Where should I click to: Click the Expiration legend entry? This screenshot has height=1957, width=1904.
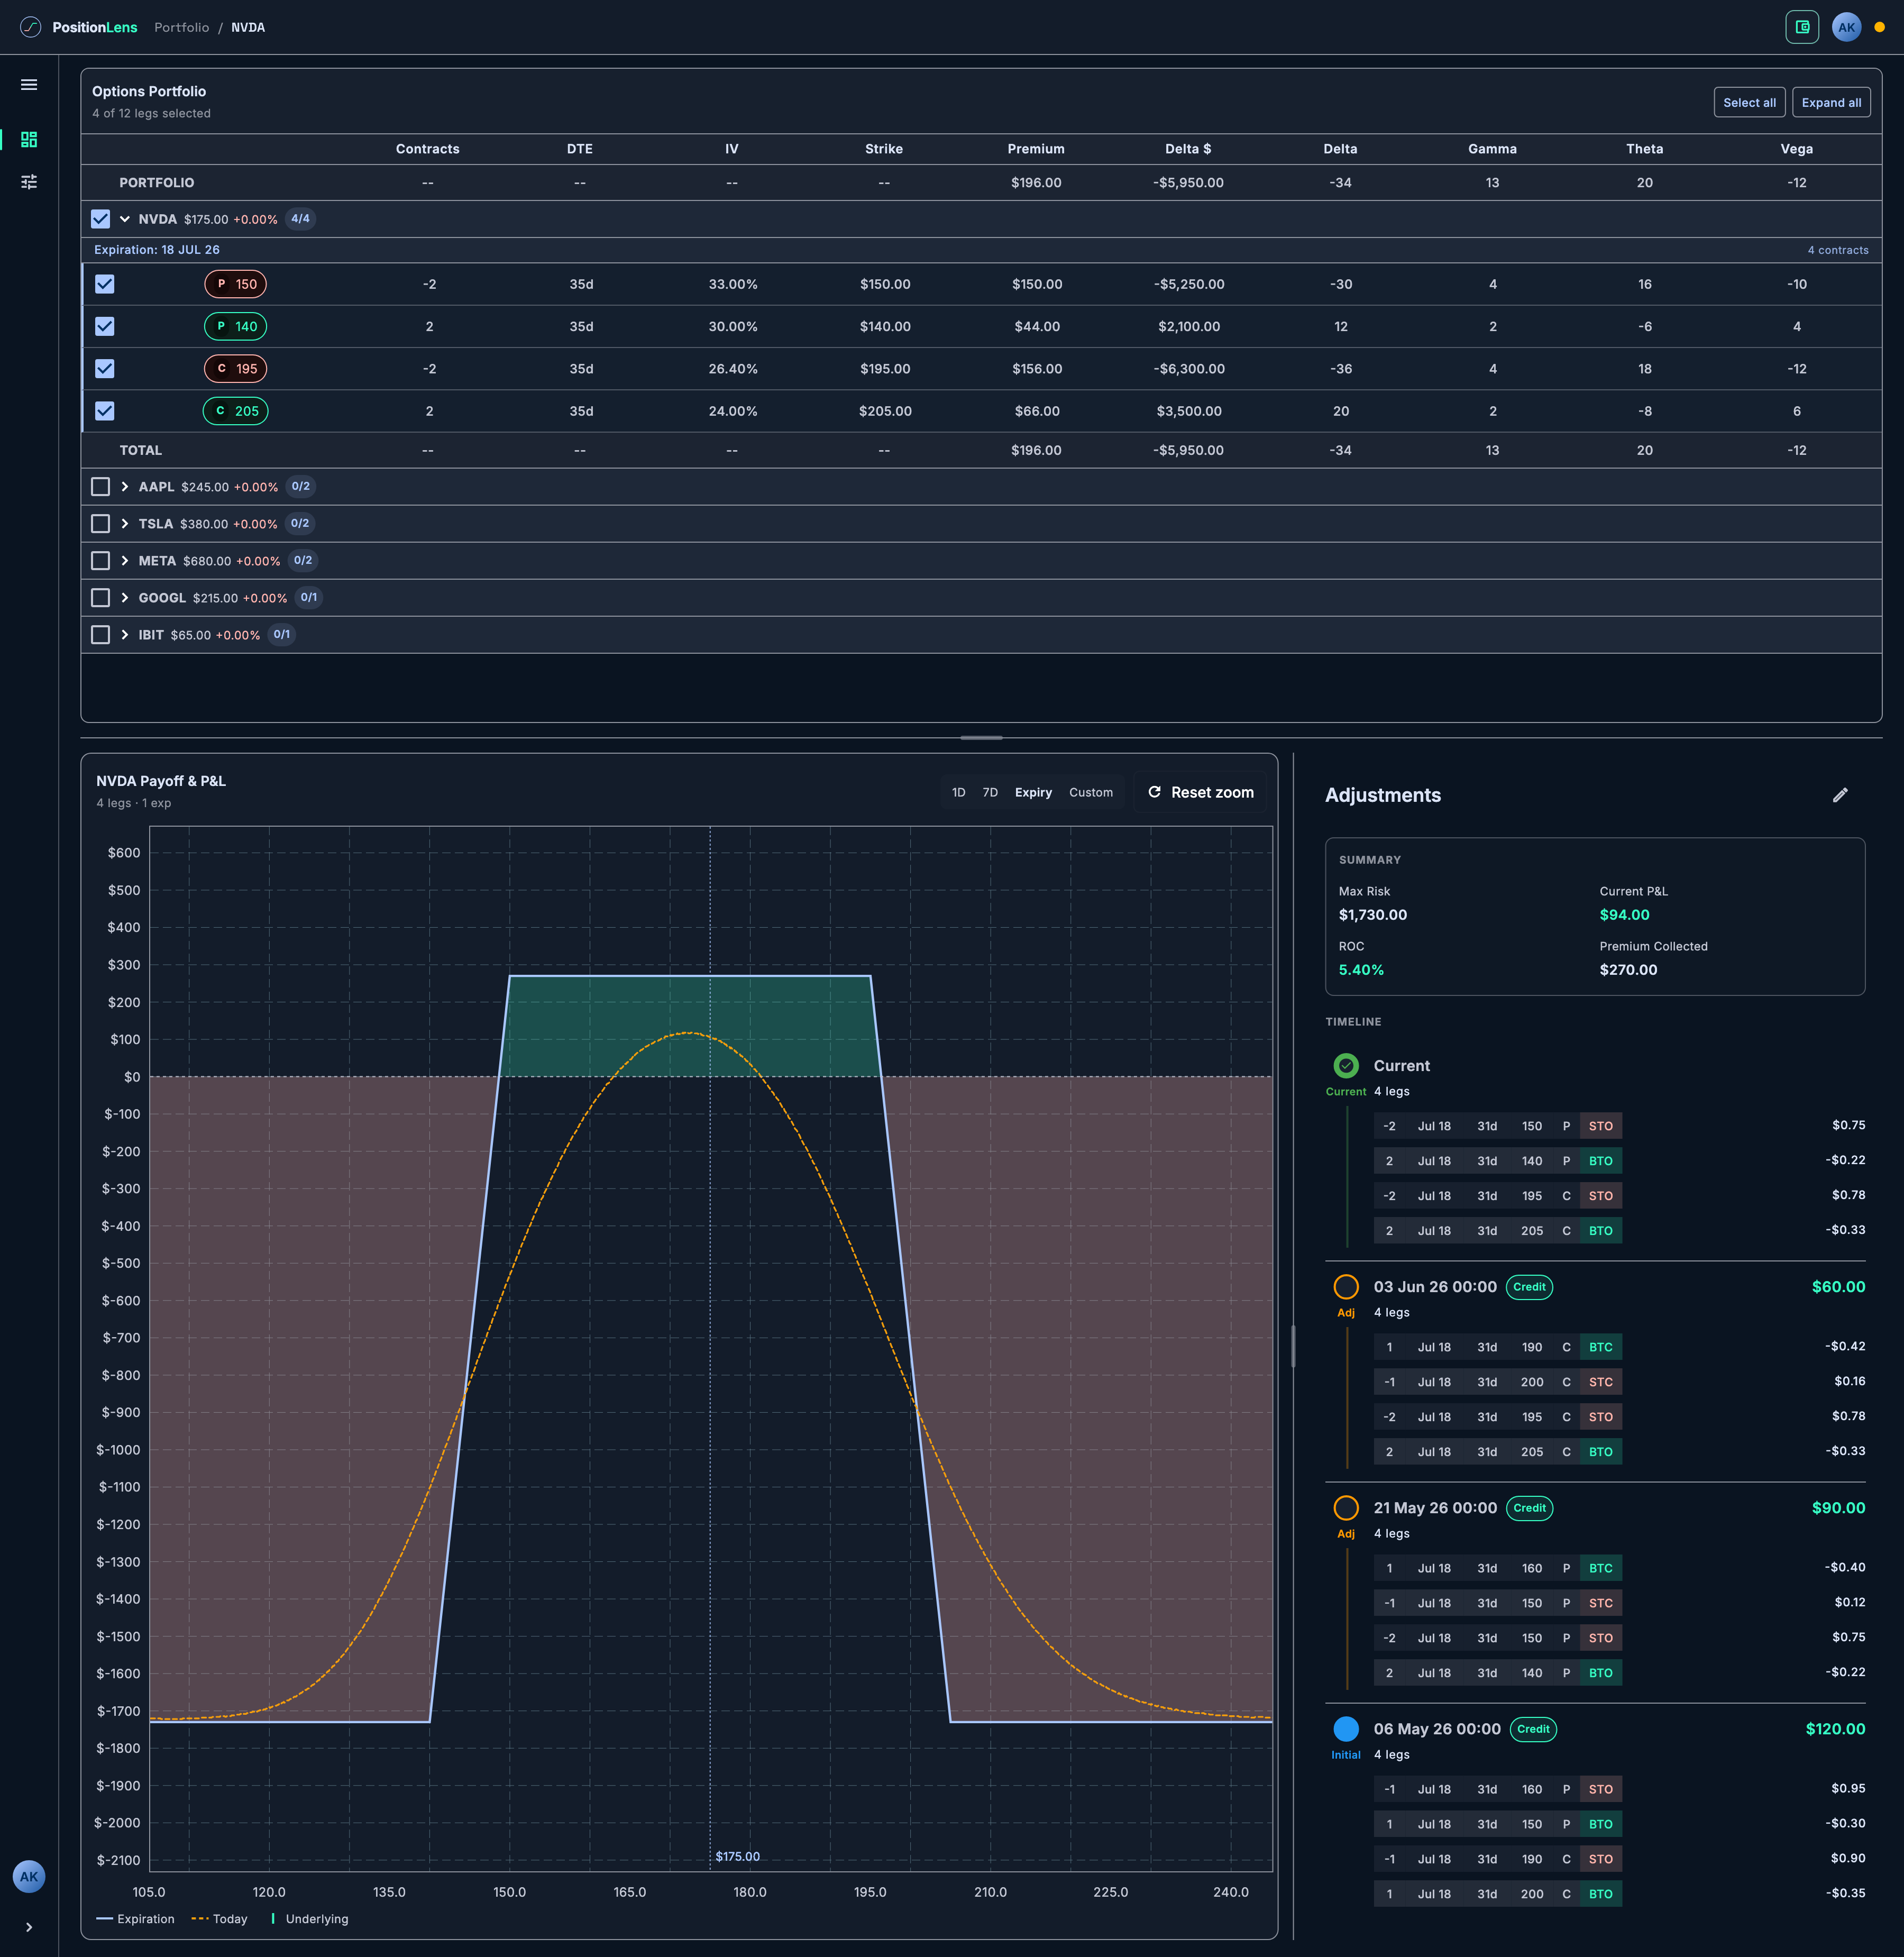(135, 1919)
